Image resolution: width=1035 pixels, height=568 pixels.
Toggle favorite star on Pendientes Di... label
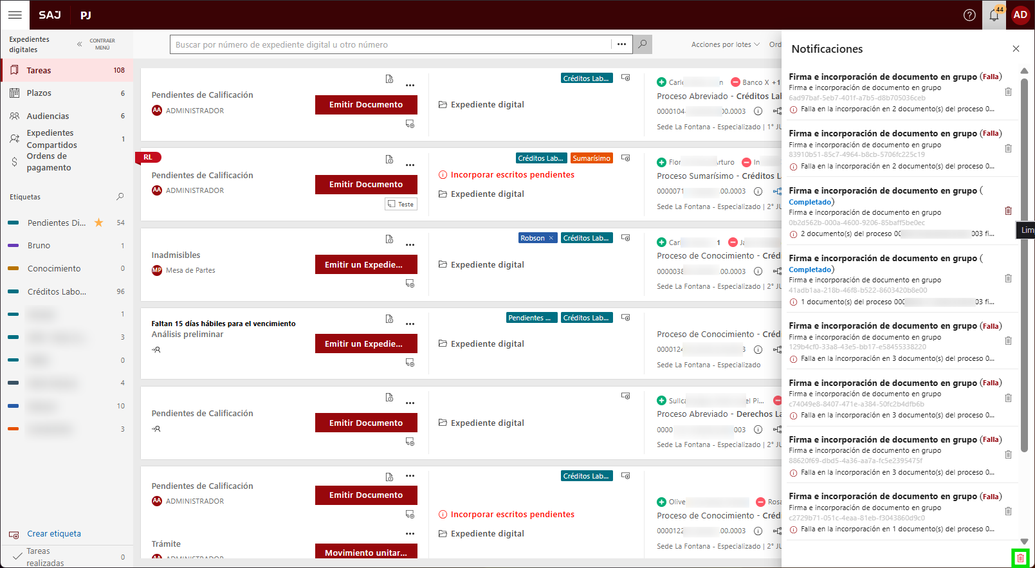click(x=99, y=223)
